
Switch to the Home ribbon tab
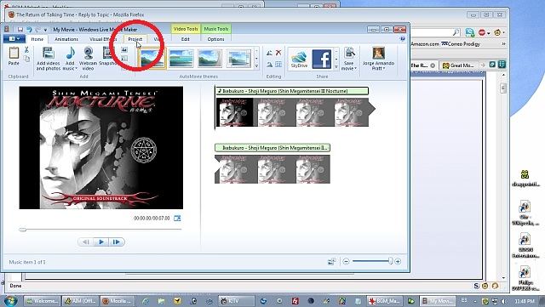[x=37, y=39]
